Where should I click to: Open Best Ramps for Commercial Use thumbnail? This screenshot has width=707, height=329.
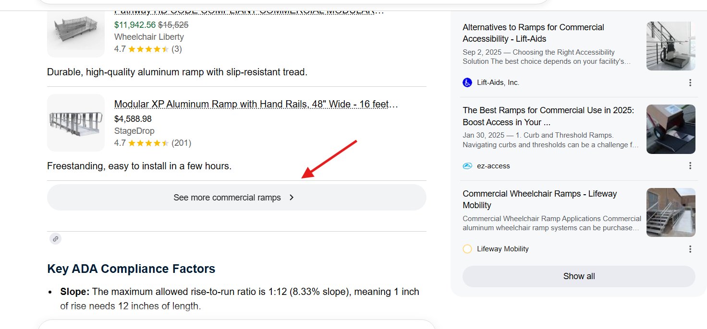(671, 129)
